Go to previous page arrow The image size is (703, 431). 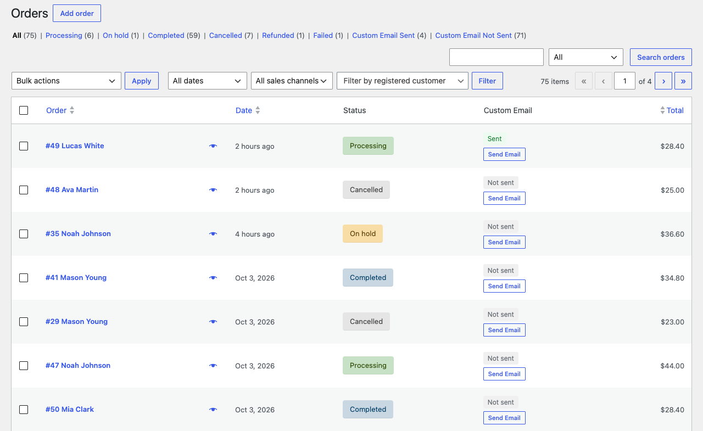(x=604, y=81)
